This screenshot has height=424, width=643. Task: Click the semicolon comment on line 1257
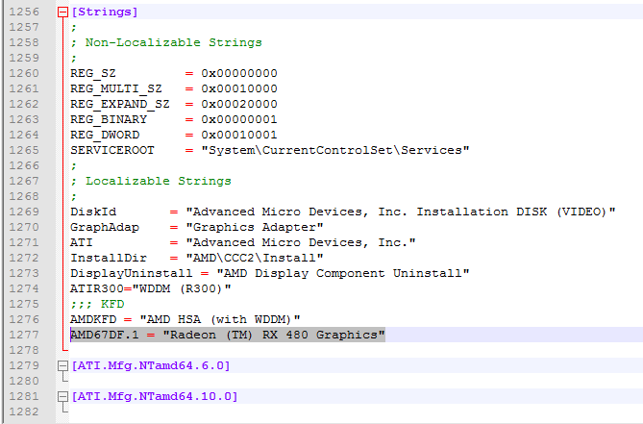click(74, 28)
